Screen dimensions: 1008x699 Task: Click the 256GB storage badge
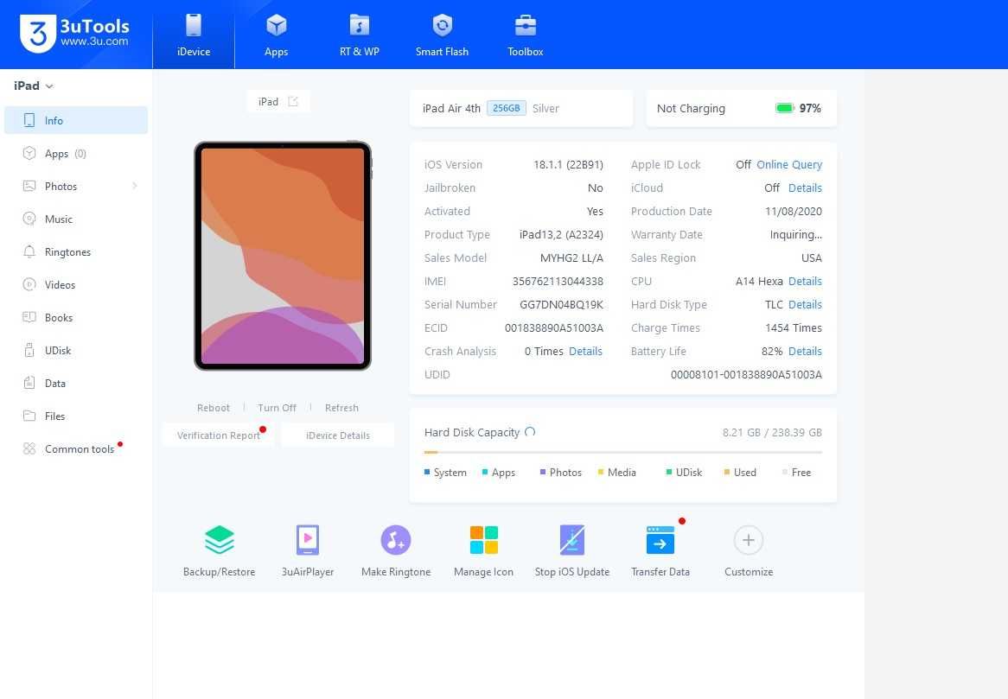507,109
